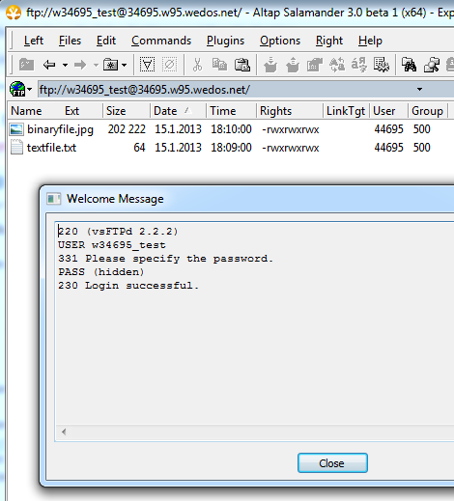
Task: Click the unselect files icon
Action: pyautogui.click(x=169, y=65)
